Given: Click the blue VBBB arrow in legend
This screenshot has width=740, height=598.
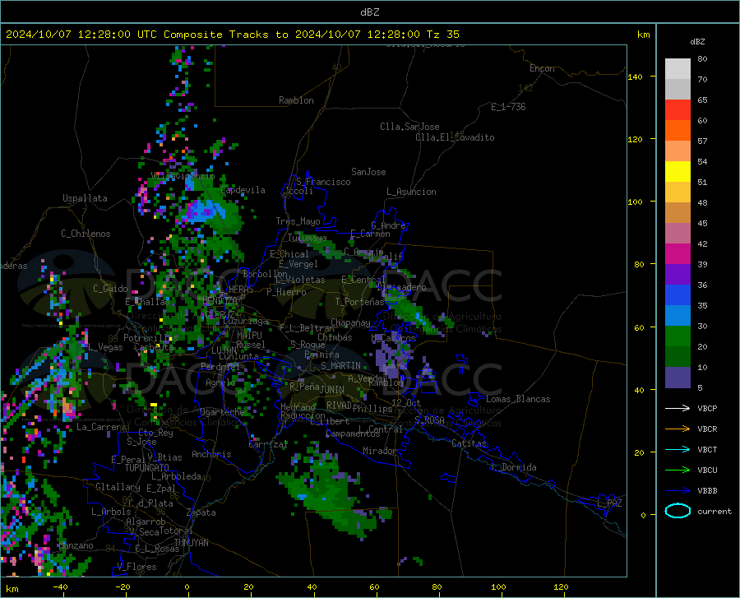Looking at the screenshot, I should [678, 491].
